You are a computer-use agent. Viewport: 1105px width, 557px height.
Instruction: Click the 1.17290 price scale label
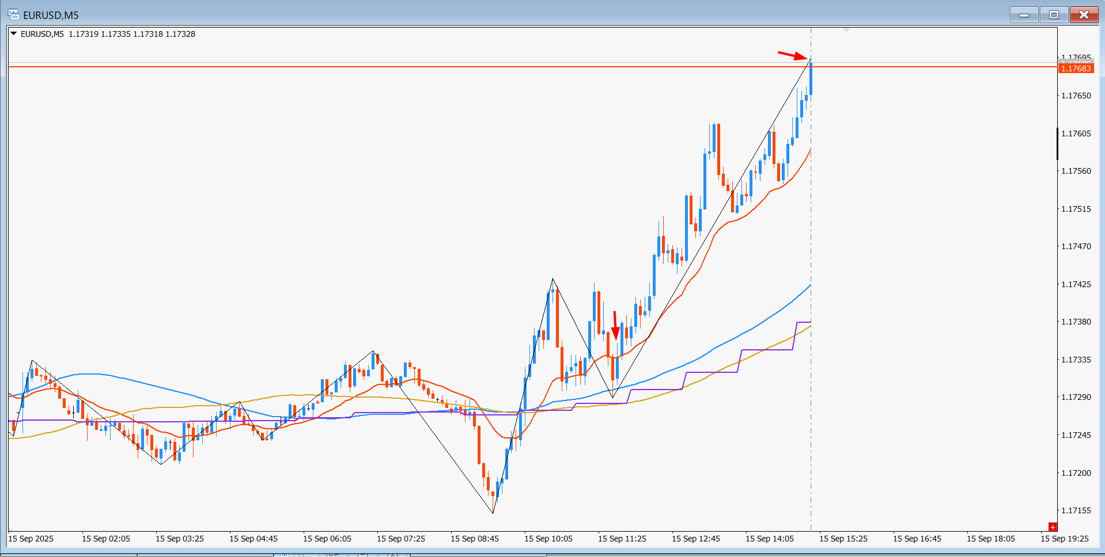click(1076, 397)
